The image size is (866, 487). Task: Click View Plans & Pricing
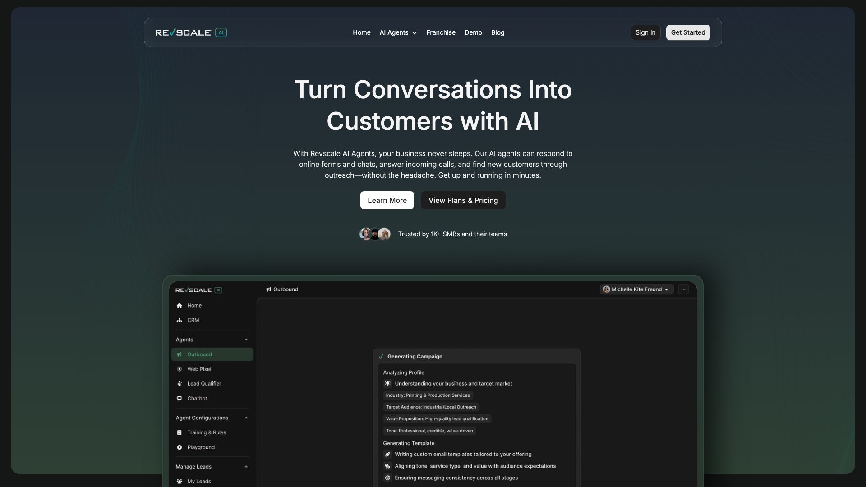click(463, 200)
